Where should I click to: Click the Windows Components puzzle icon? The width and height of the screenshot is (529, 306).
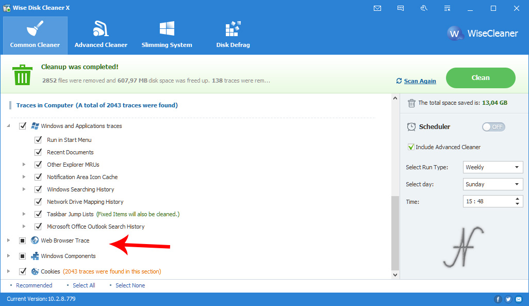35,256
